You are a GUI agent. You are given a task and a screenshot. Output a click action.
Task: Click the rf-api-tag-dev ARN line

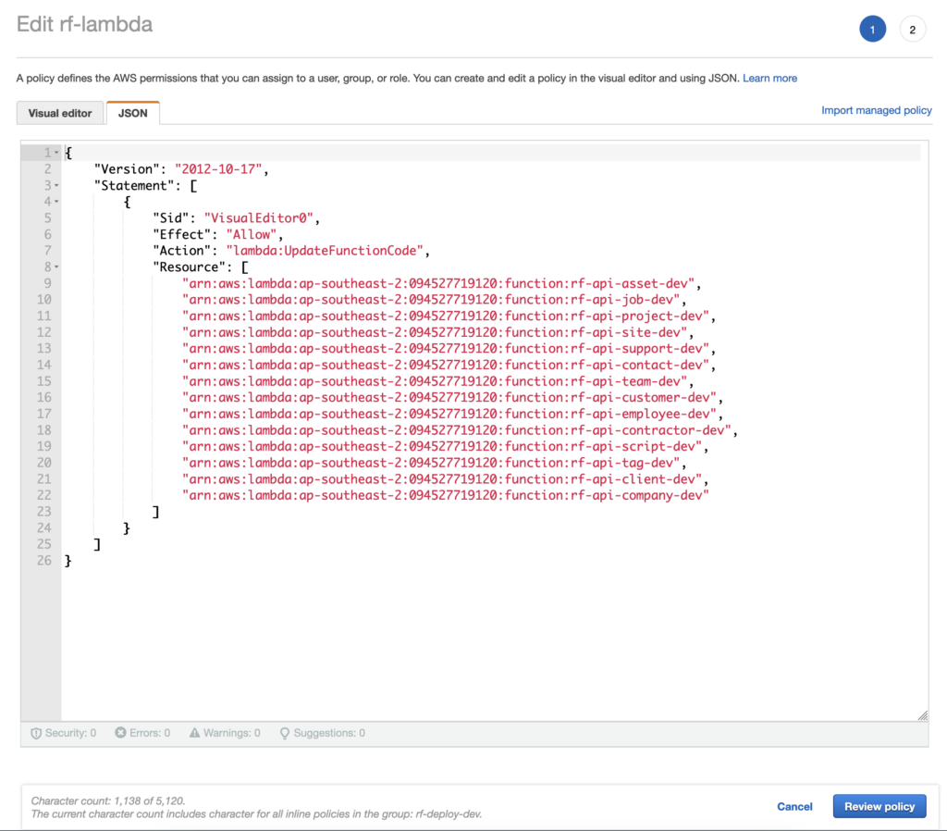pos(431,463)
